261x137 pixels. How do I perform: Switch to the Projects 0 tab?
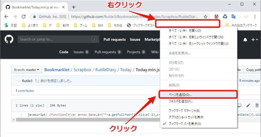[x=136, y=52]
